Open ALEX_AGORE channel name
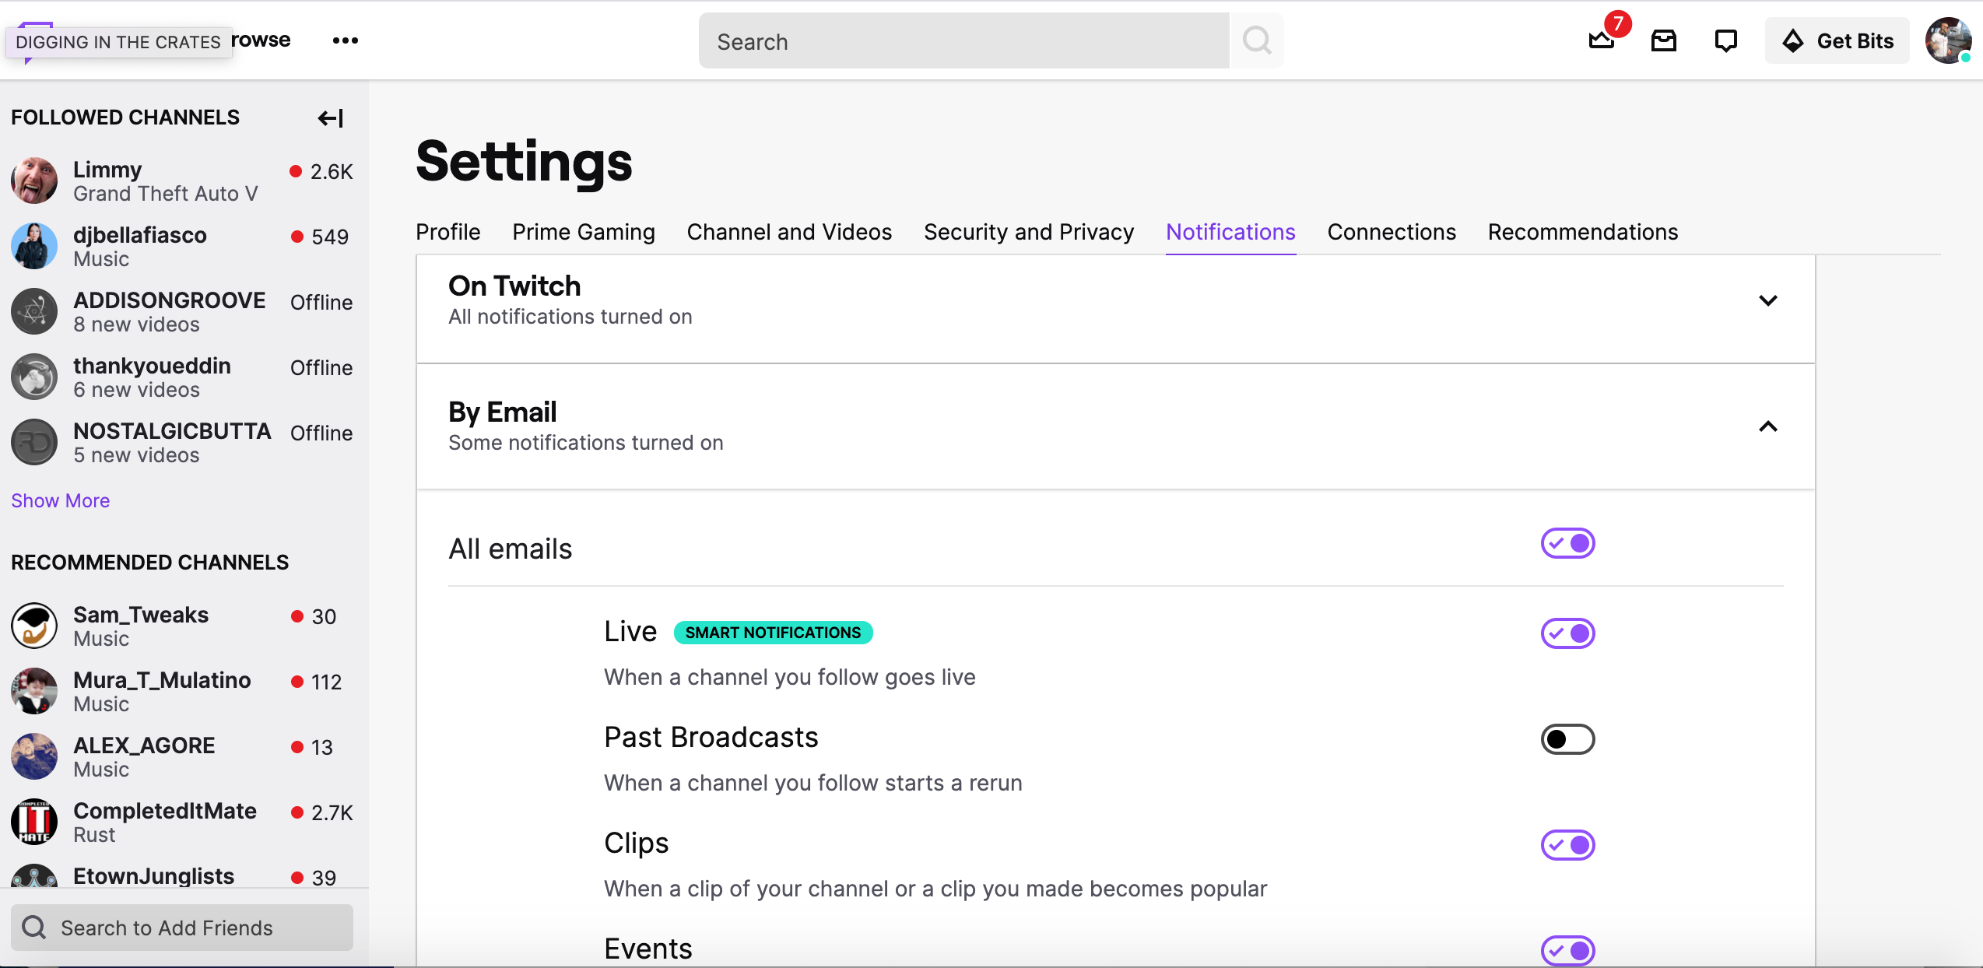 [144, 745]
